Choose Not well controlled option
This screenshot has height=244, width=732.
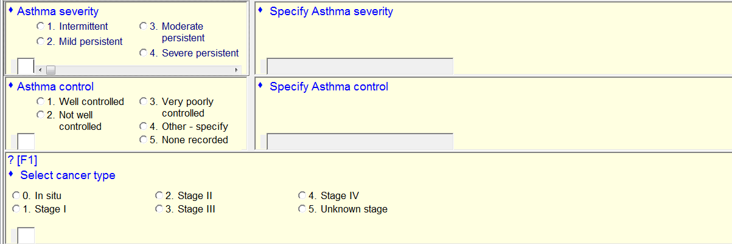[40, 115]
